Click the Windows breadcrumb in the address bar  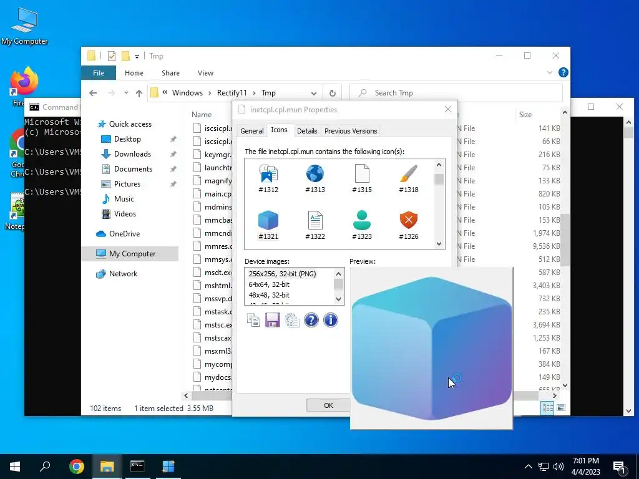[x=187, y=93]
